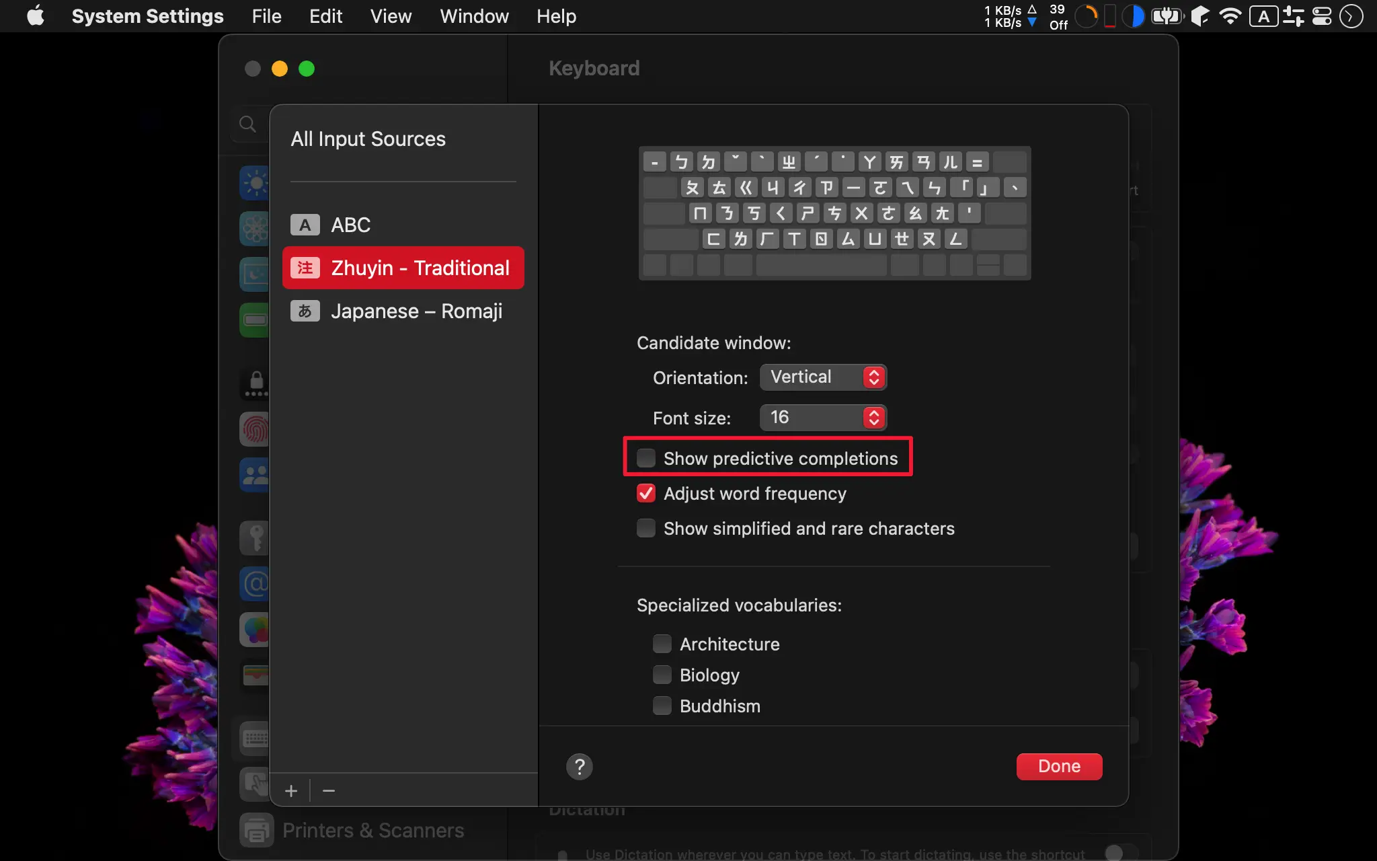Check the Architecture vocabulary
Viewport: 1377px width, 861px height.
point(662,644)
